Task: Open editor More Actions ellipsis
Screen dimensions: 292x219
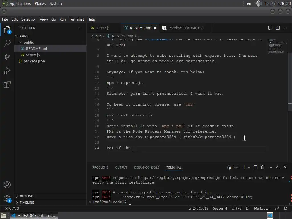Action: point(285,28)
